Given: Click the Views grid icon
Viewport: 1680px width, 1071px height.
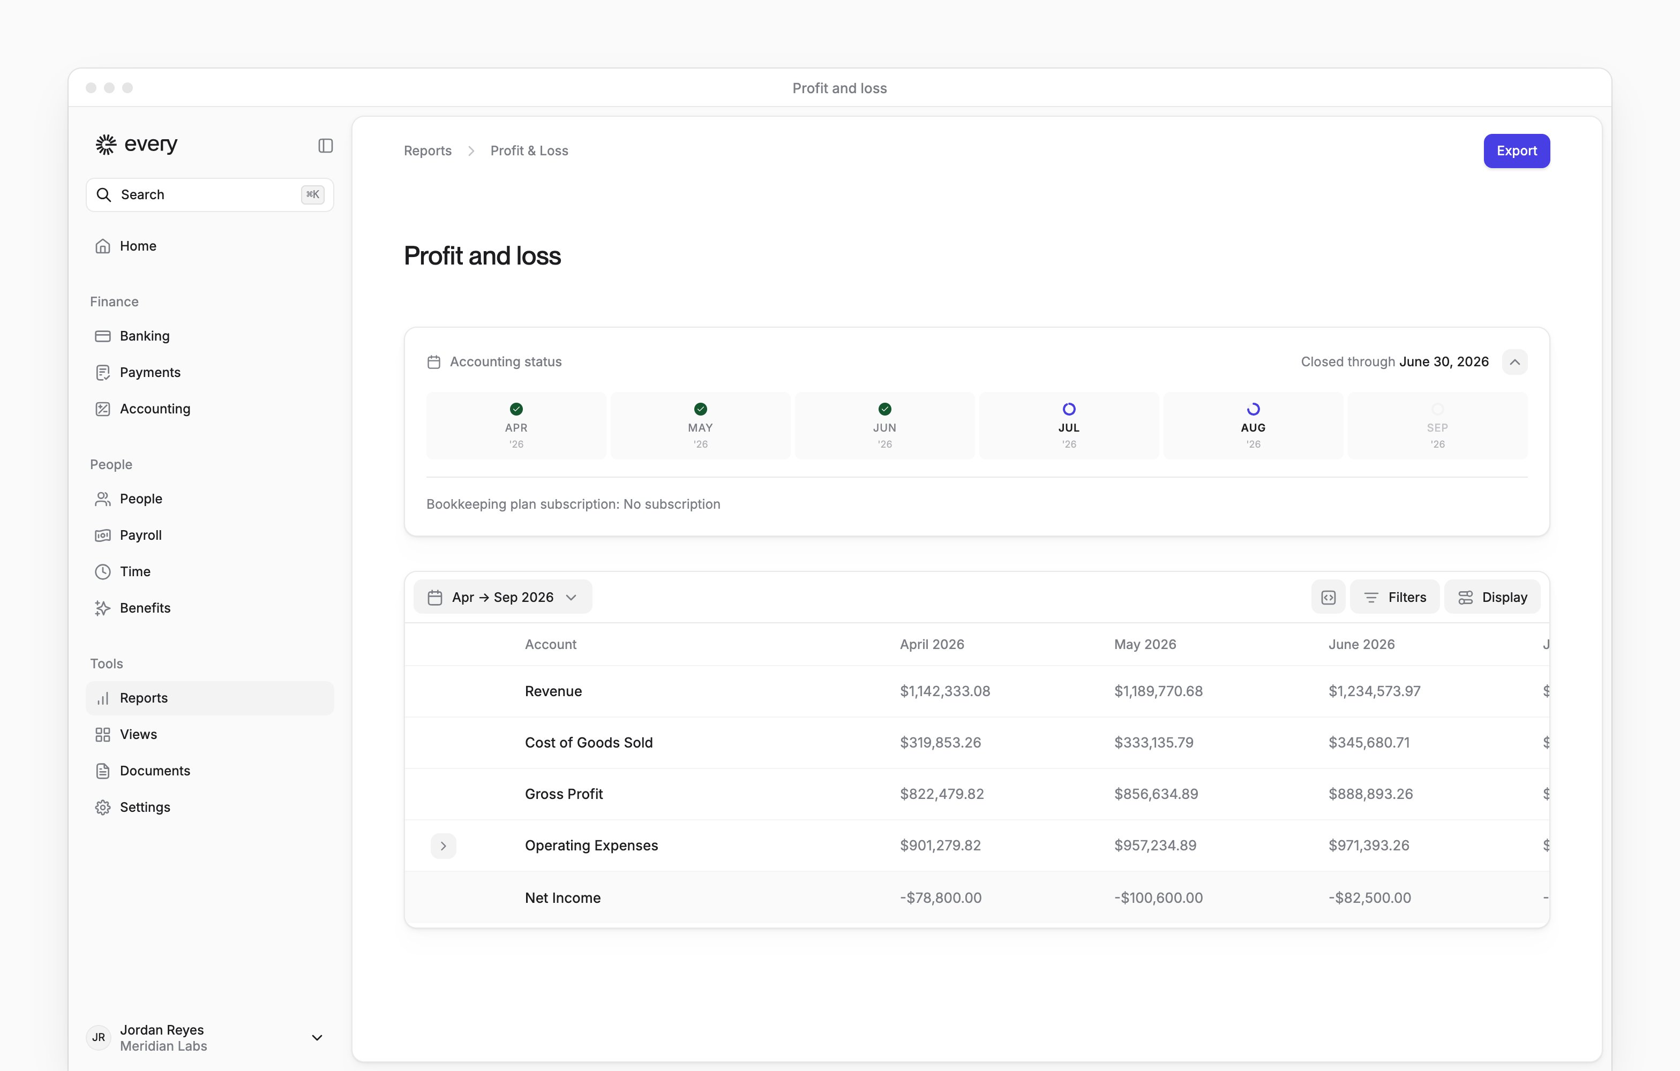Looking at the screenshot, I should tap(102, 734).
